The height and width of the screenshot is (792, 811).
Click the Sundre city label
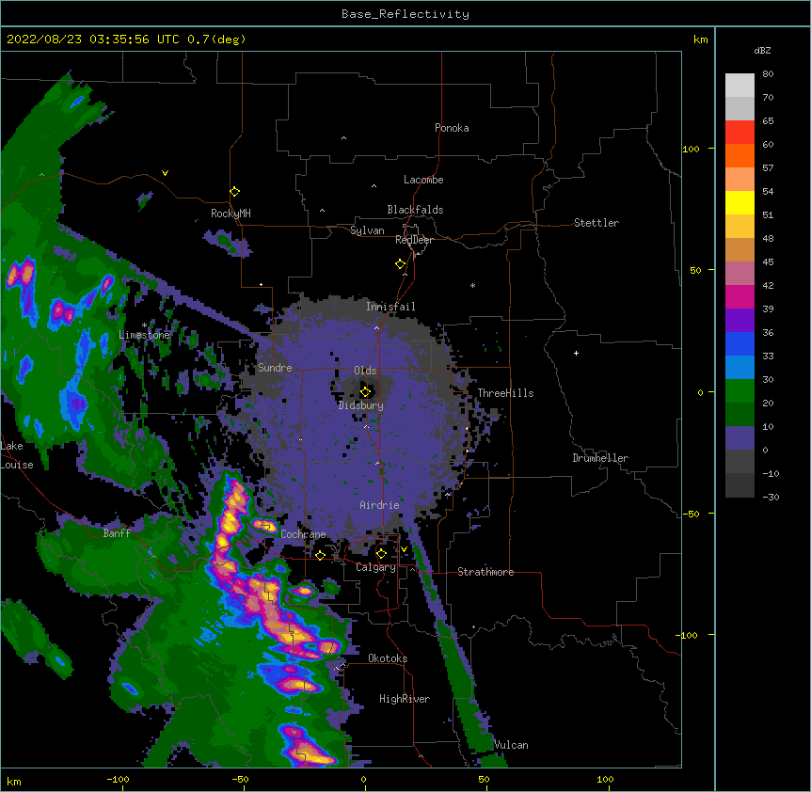tap(275, 368)
